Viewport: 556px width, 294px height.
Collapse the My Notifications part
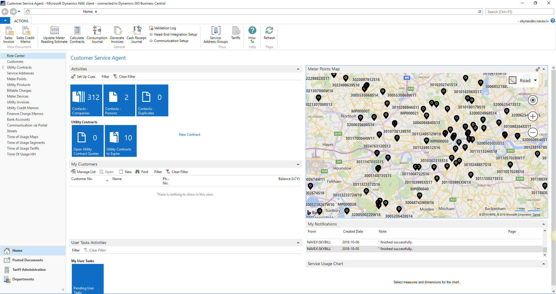click(x=544, y=224)
